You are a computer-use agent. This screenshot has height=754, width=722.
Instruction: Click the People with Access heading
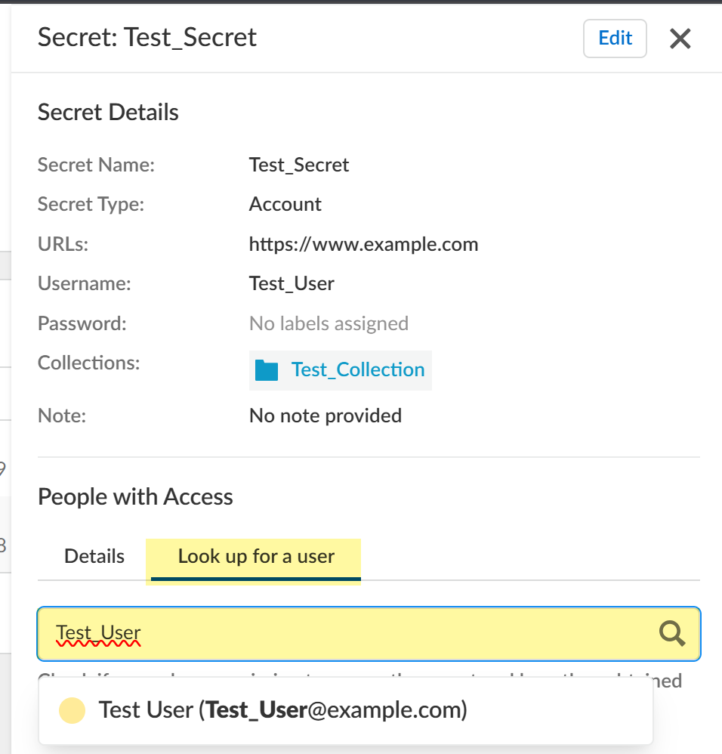pos(135,497)
